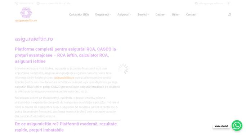Expand the Utile dropdown menu
Image resolution: width=246 pixels, height=138 pixels.
click(x=175, y=14)
